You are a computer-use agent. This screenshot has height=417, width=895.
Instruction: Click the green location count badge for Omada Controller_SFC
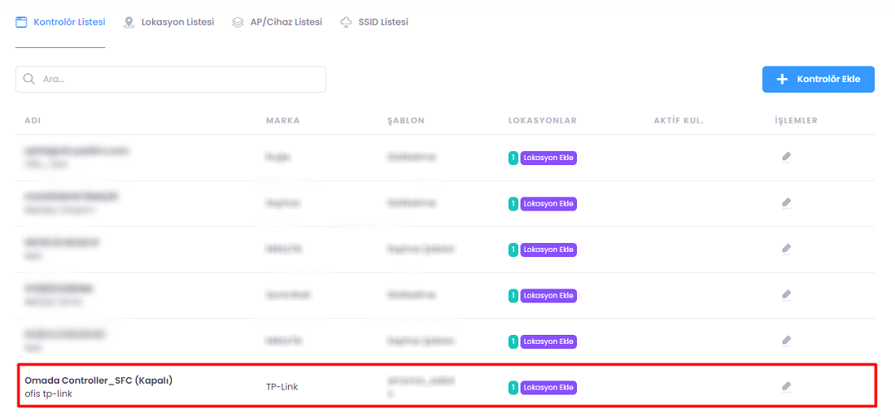[513, 388]
